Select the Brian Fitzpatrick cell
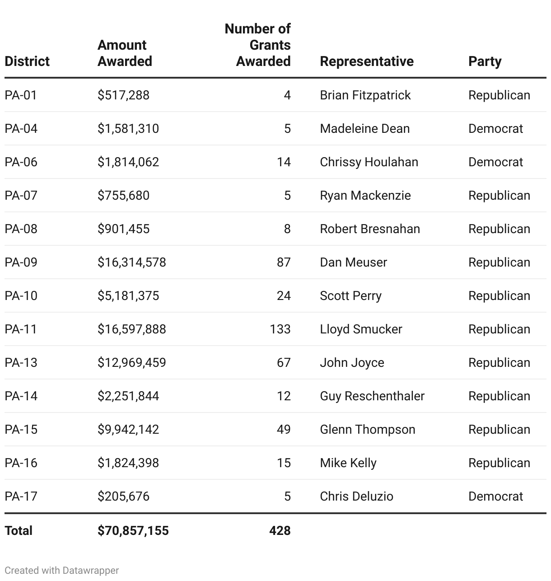The height and width of the screenshot is (581, 551). [x=365, y=95]
